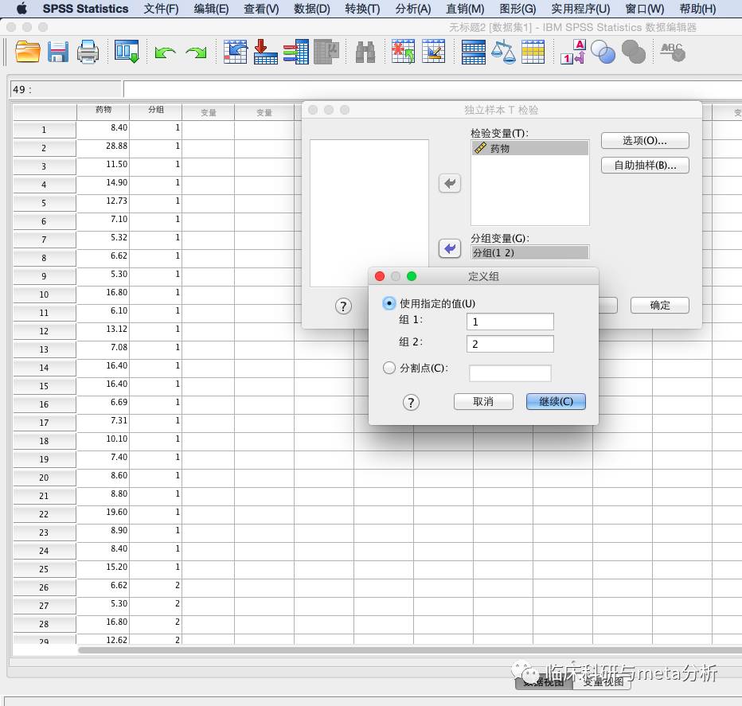Save the dataset with the floppy disk icon
Screen dimensions: 742x706
click(58, 52)
